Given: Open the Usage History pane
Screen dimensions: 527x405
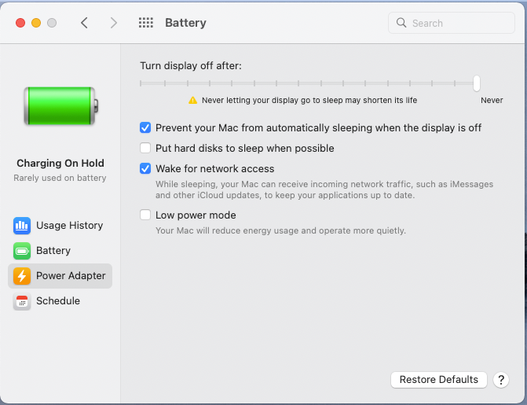Looking at the screenshot, I should click(60, 225).
